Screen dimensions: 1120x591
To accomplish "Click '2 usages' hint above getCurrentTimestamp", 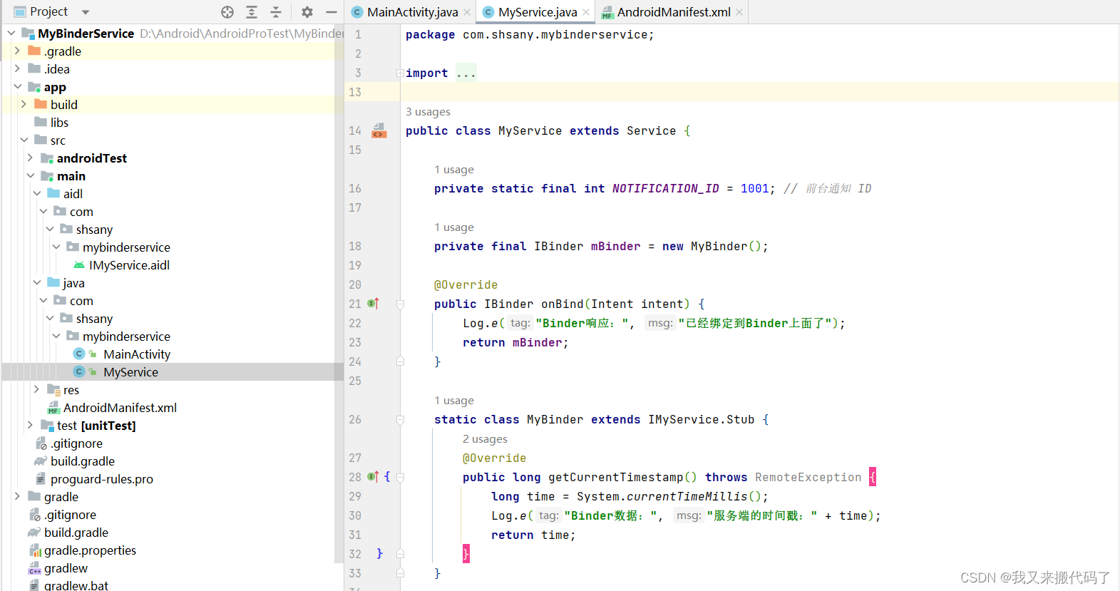I will 485,439.
